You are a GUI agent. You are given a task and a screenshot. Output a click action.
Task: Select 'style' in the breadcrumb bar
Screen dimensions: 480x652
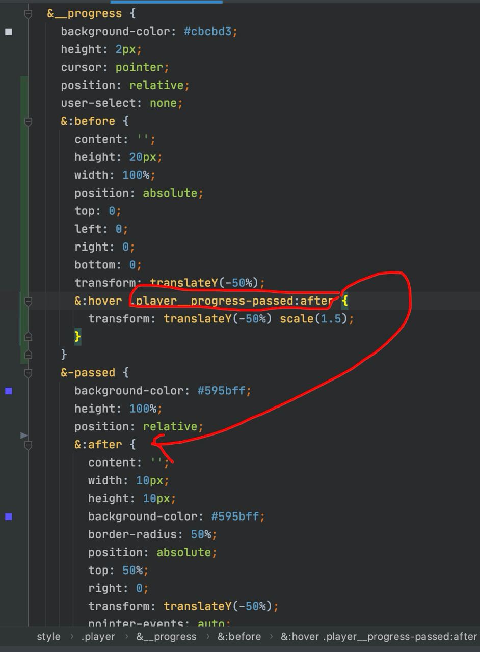coord(48,637)
